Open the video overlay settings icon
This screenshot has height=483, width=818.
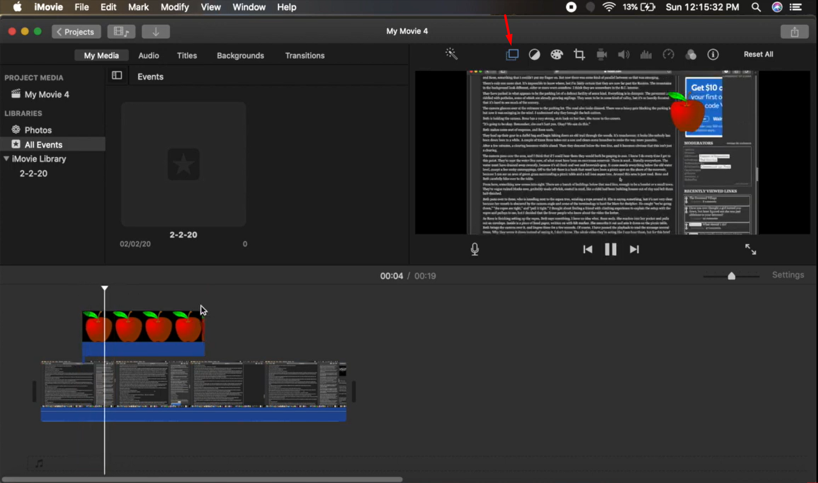tap(512, 54)
